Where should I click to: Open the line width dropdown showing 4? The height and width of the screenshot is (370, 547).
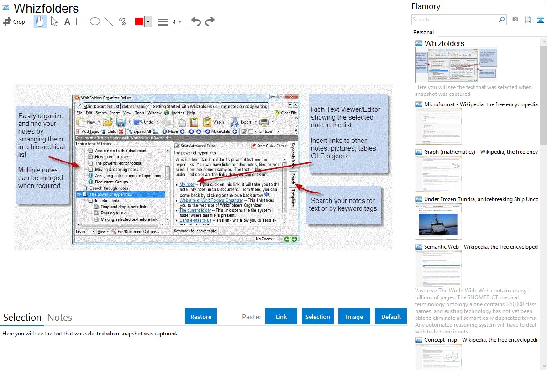pos(177,22)
